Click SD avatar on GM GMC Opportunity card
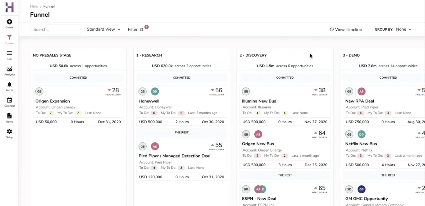Screen dimensions: 425x206 point(349,189)
